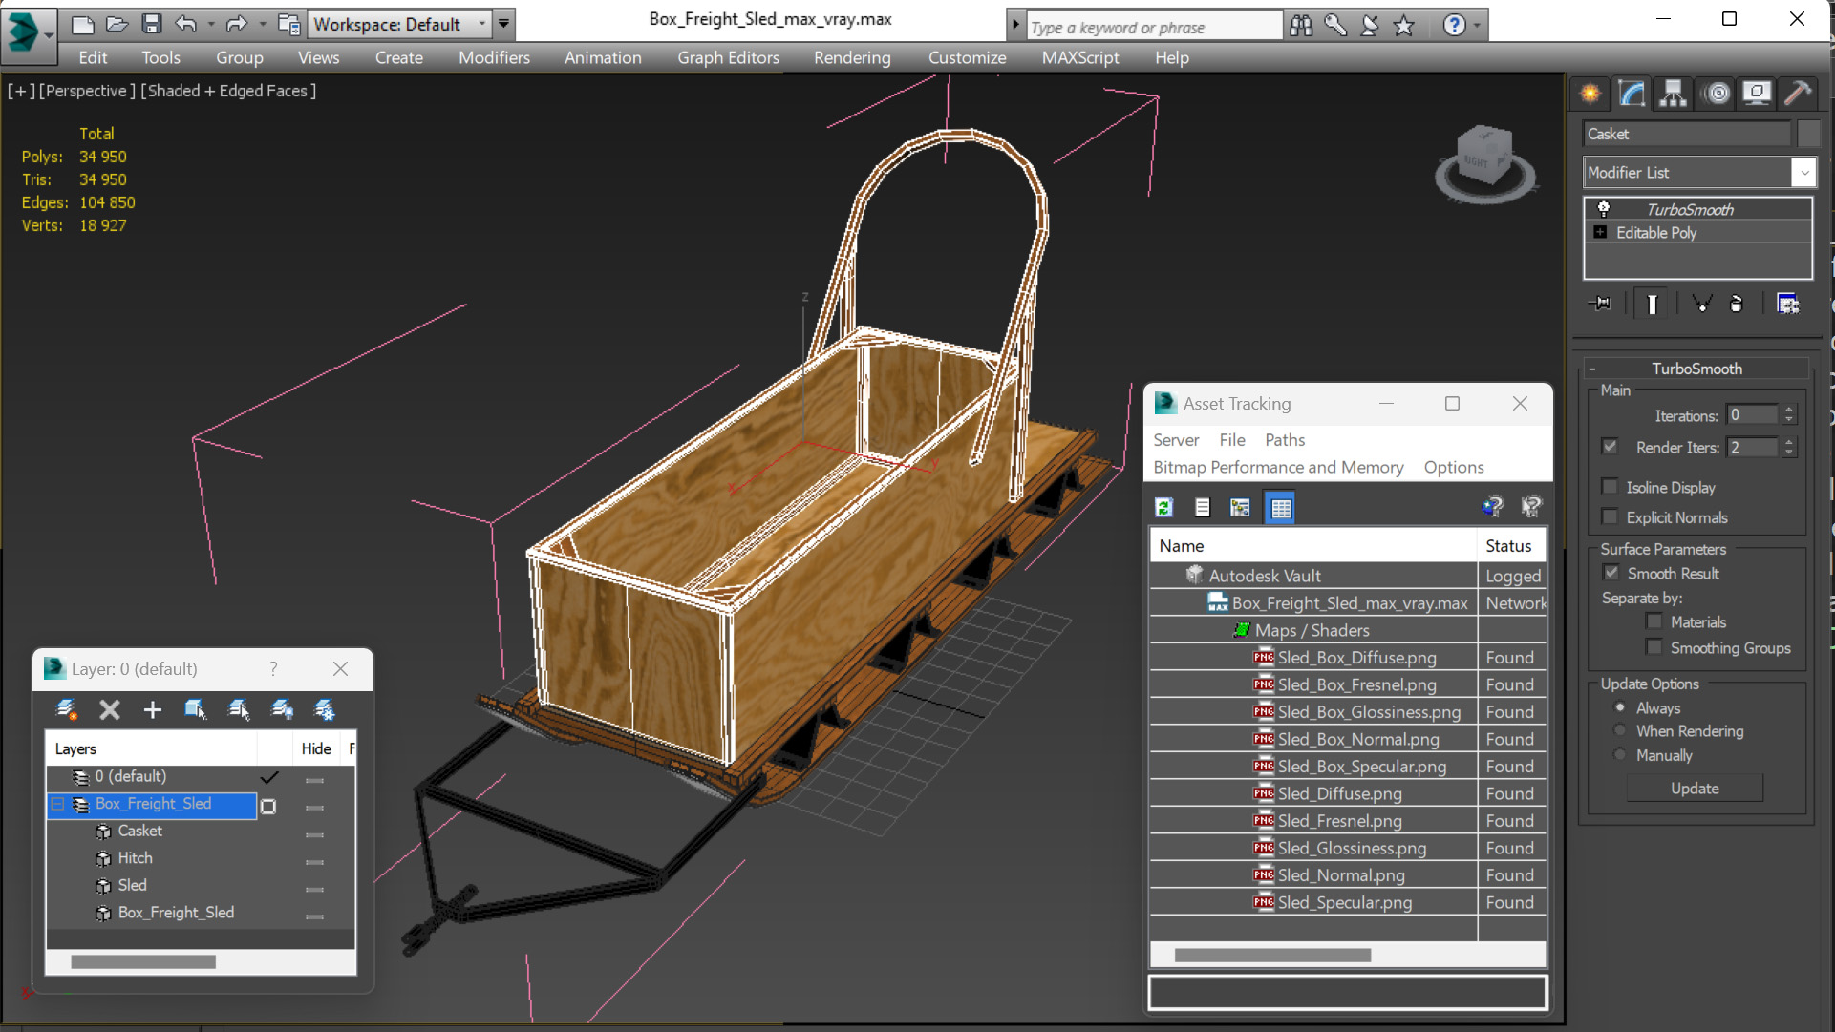This screenshot has height=1032, width=1835.
Task: Collapse the Box_Freight_Sled layer tree
Action: coord(57,804)
